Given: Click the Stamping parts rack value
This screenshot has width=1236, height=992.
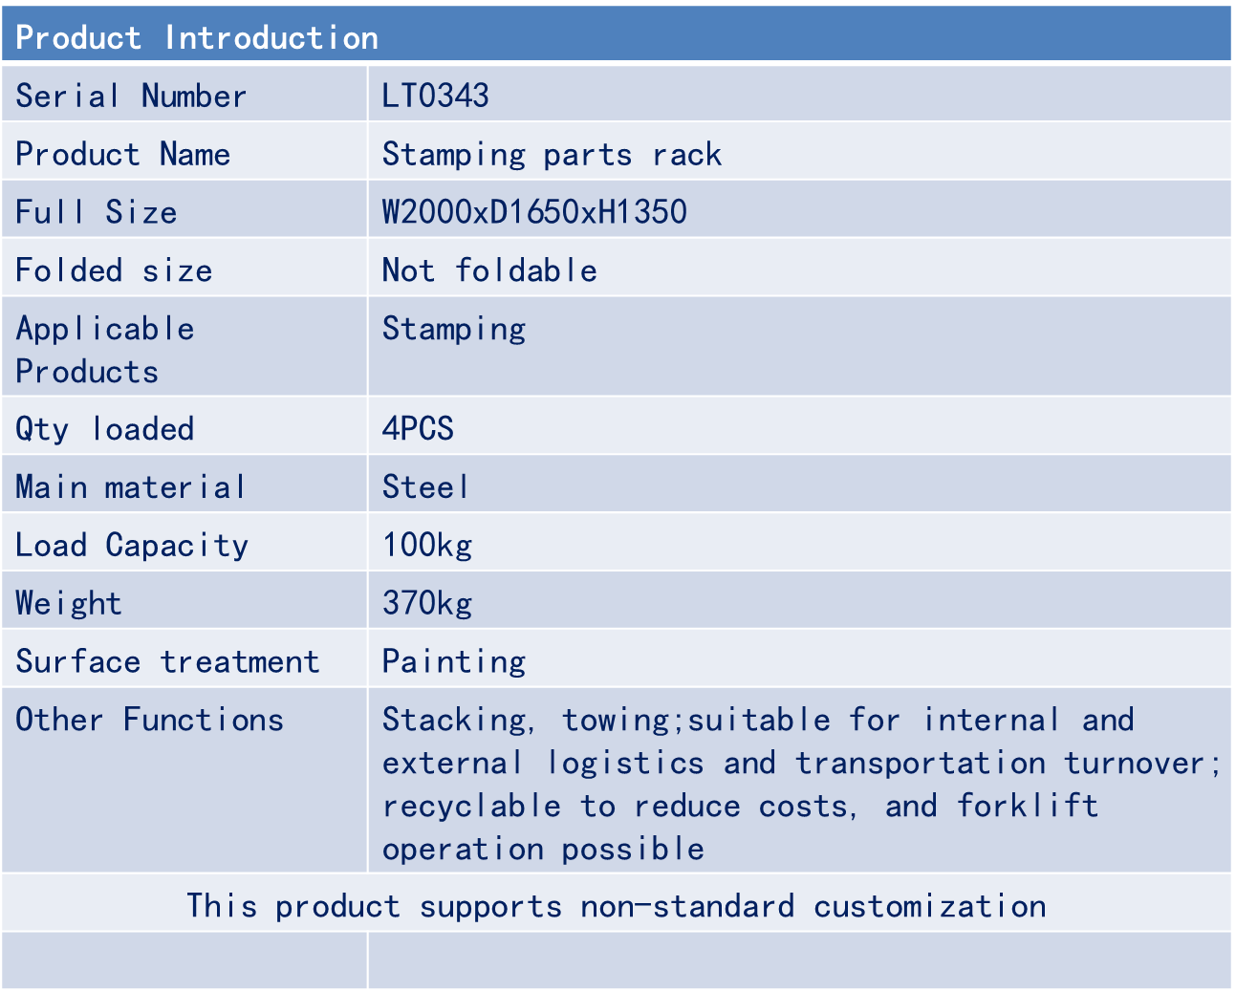Looking at the screenshot, I should 552,154.
